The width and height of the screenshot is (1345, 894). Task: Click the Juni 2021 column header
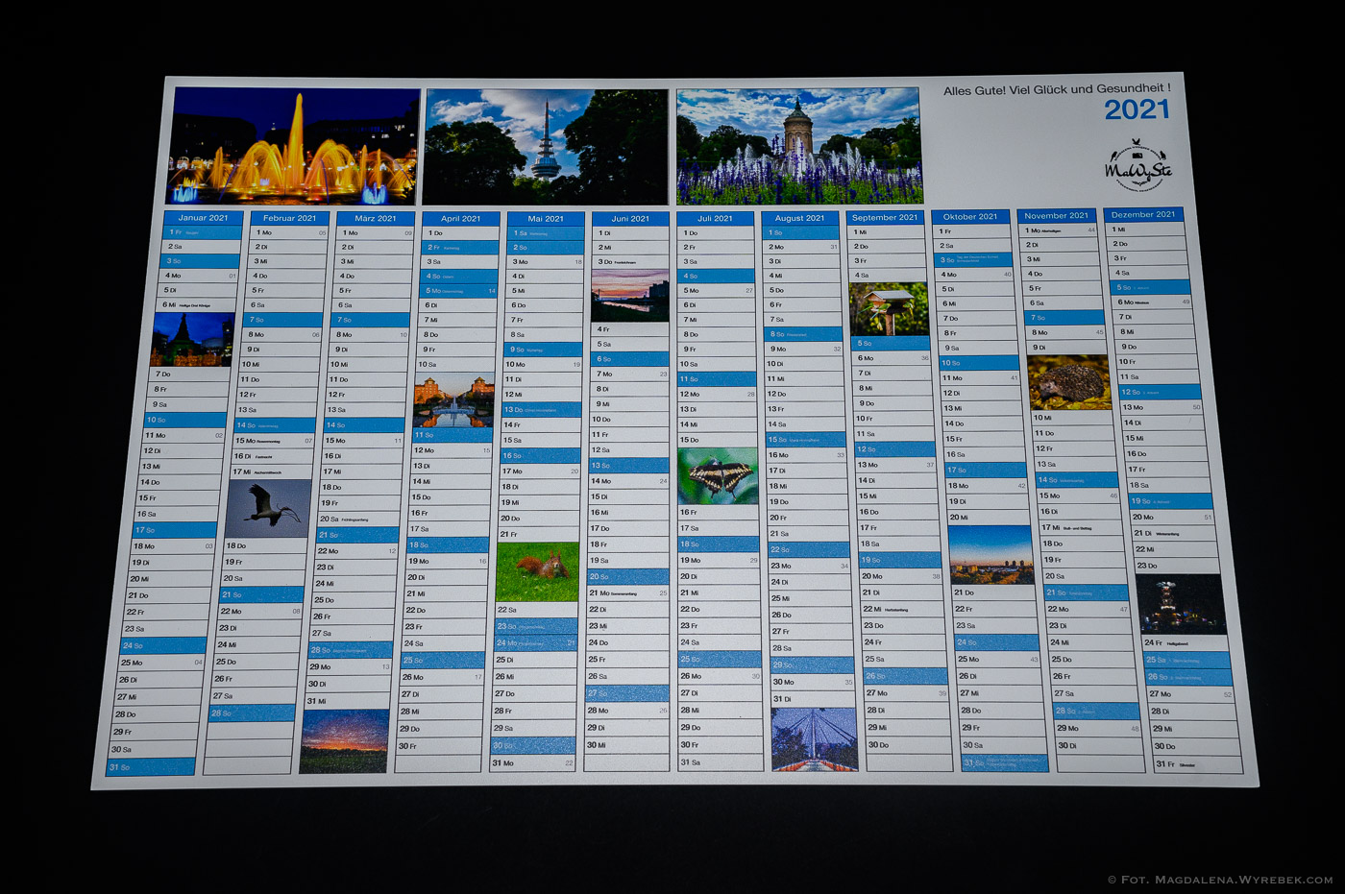(630, 219)
